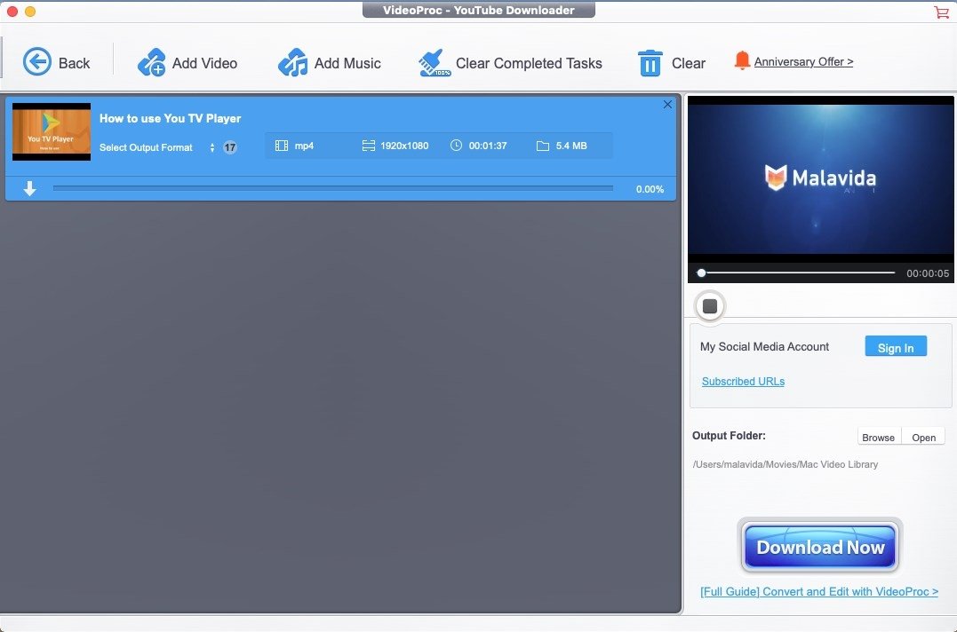Open the Subscribed URLs link
This screenshot has height=632, width=957.
point(743,382)
